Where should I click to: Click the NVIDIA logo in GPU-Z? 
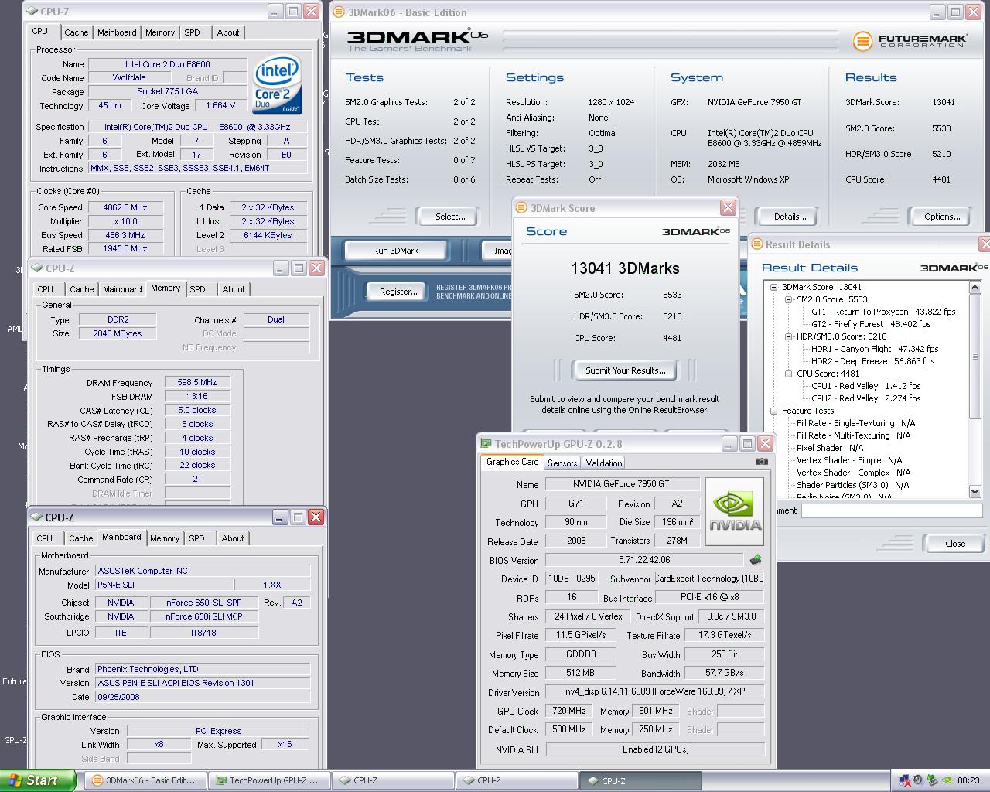[x=734, y=512]
